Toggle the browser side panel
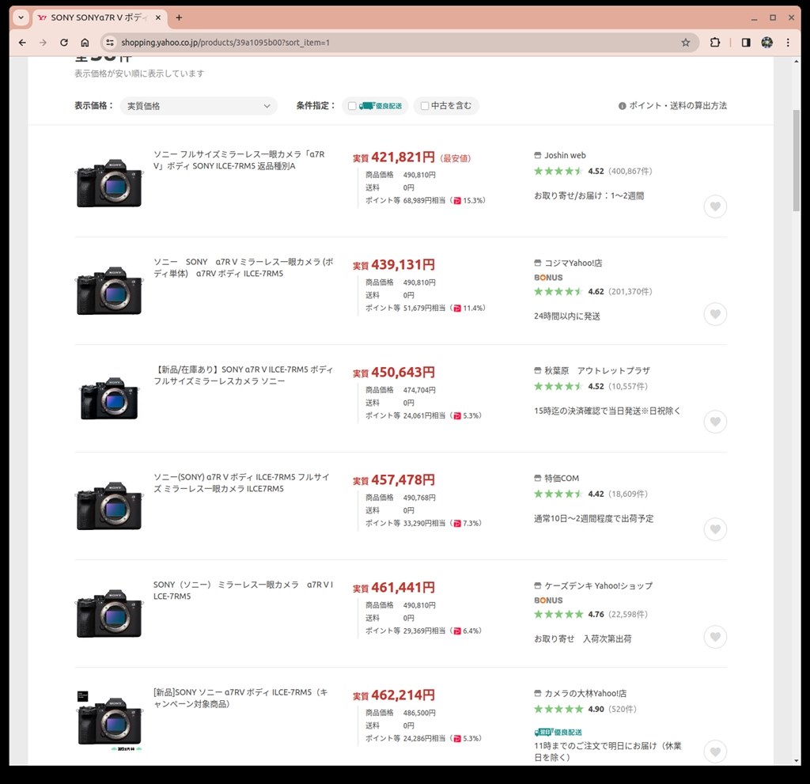 click(746, 43)
